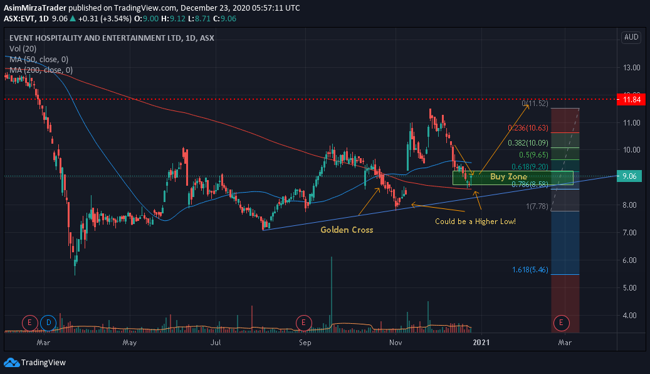
Task: Click the 'Could be a Higher Low!' annotation
Action: (x=476, y=222)
